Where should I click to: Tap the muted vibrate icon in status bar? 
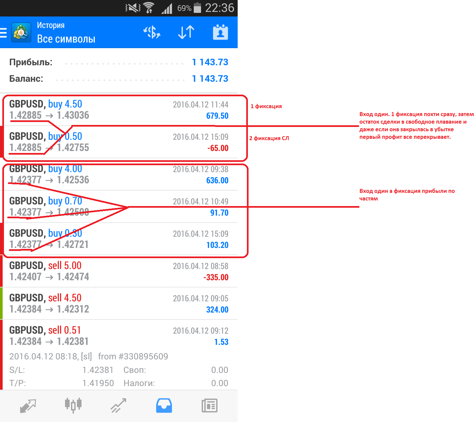click(133, 8)
